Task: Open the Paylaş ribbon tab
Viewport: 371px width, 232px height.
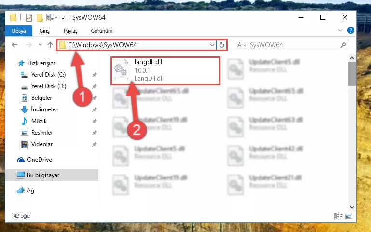Action: [x=70, y=31]
